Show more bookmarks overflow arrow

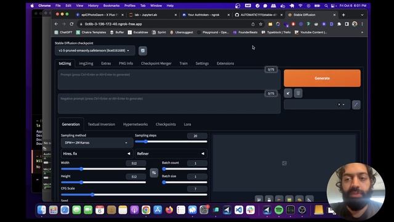[x=362, y=32]
